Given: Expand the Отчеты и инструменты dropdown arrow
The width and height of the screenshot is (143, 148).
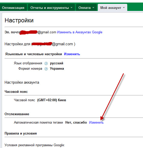Looking at the screenshot, I should tap(72, 8).
